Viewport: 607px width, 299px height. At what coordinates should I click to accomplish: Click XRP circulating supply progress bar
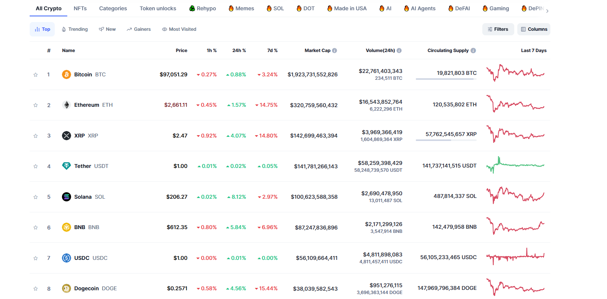(446, 140)
